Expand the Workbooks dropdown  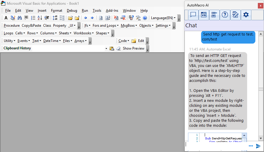click(84, 33)
